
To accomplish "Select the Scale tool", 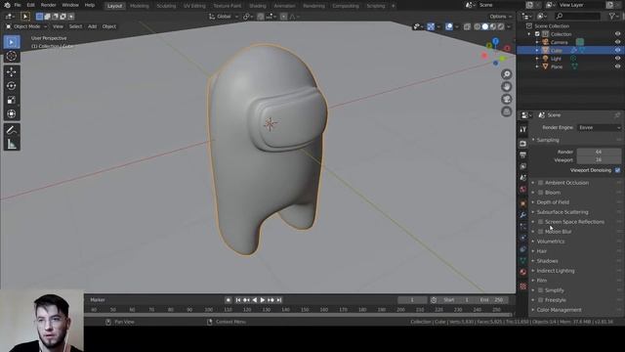I will [12, 100].
